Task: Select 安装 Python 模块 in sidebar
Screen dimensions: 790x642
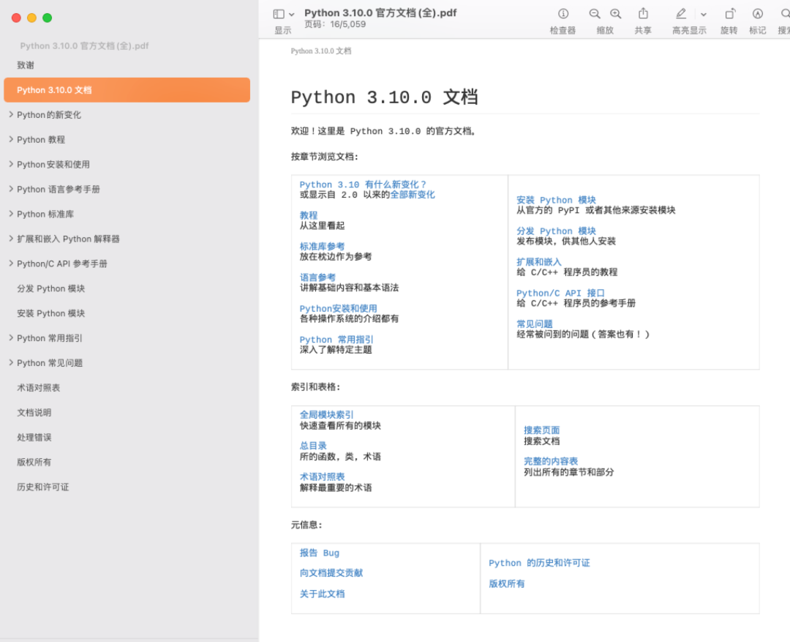Action: pos(51,313)
